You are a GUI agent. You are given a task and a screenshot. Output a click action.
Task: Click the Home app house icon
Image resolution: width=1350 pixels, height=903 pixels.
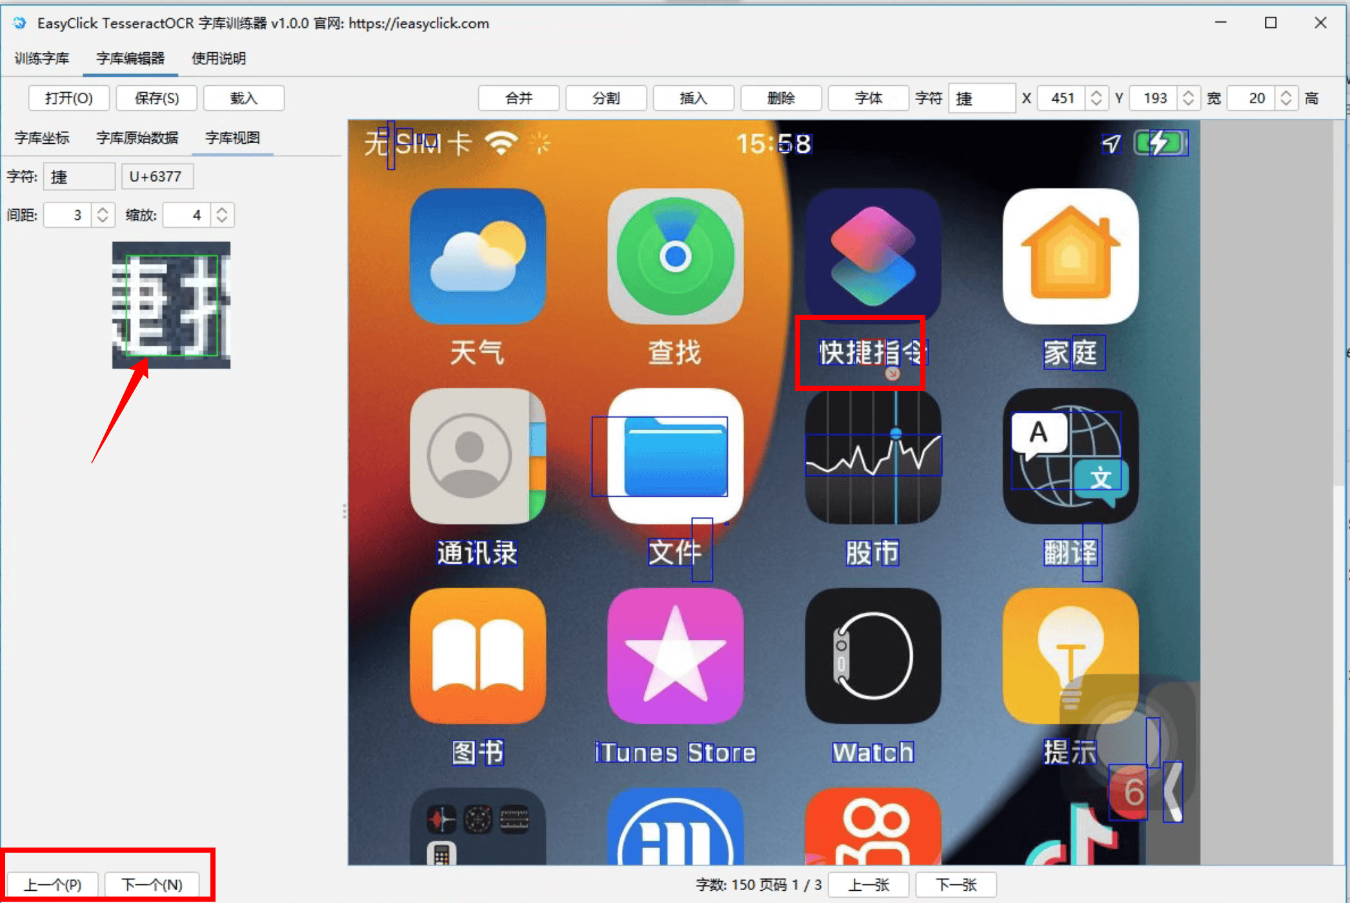click(x=1071, y=256)
